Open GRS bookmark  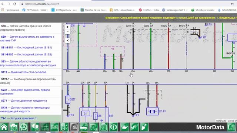(123, 10)
